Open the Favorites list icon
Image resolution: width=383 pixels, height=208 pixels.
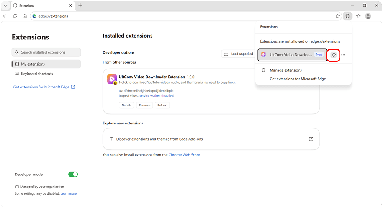click(358, 16)
